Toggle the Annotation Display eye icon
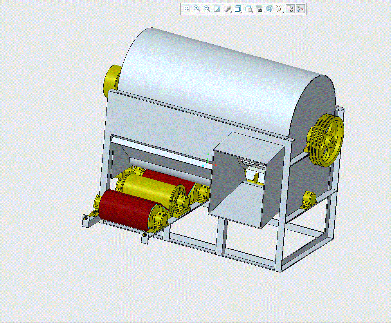The width and height of the screenshot is (391, 323). (290, 9)
